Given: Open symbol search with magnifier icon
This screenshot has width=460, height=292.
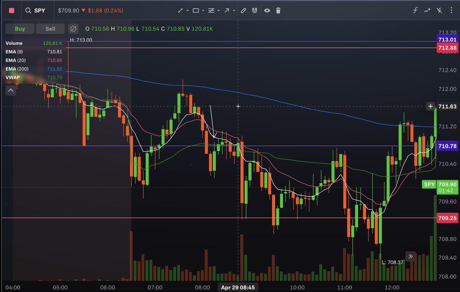Looking at the screenshot, I should tap(28, 11).
